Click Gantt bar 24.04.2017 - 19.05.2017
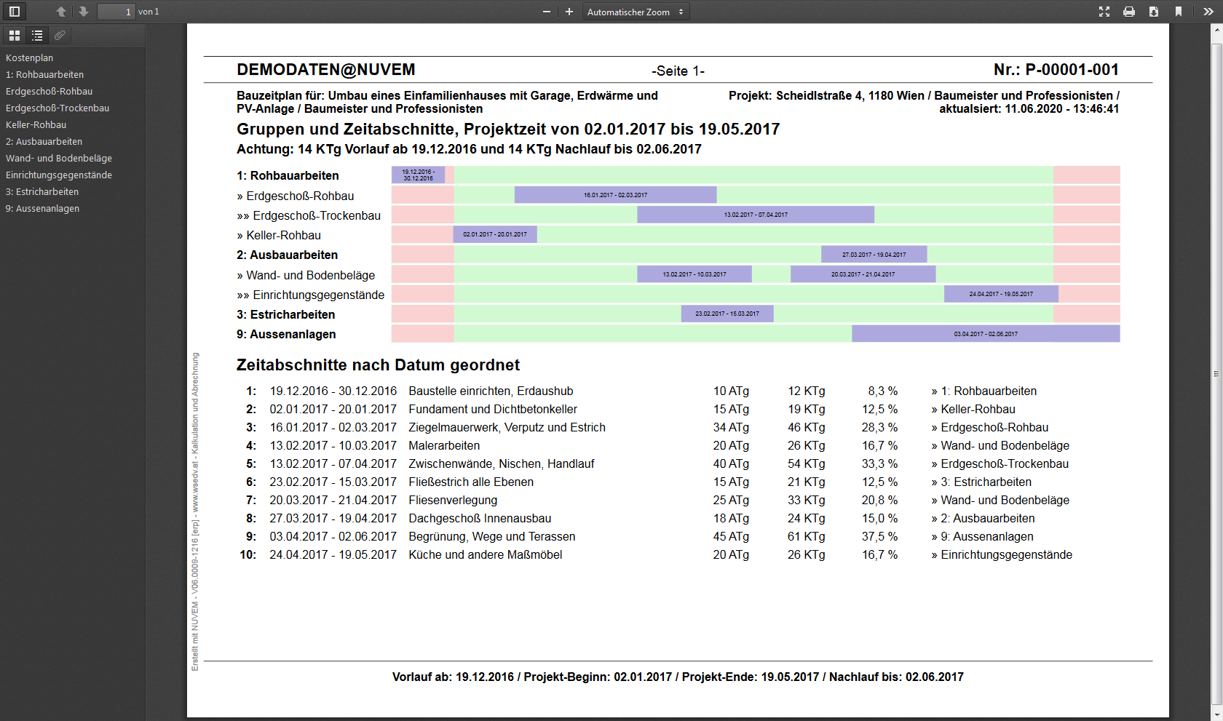 pyautogui.click(x=1001, y=294)
